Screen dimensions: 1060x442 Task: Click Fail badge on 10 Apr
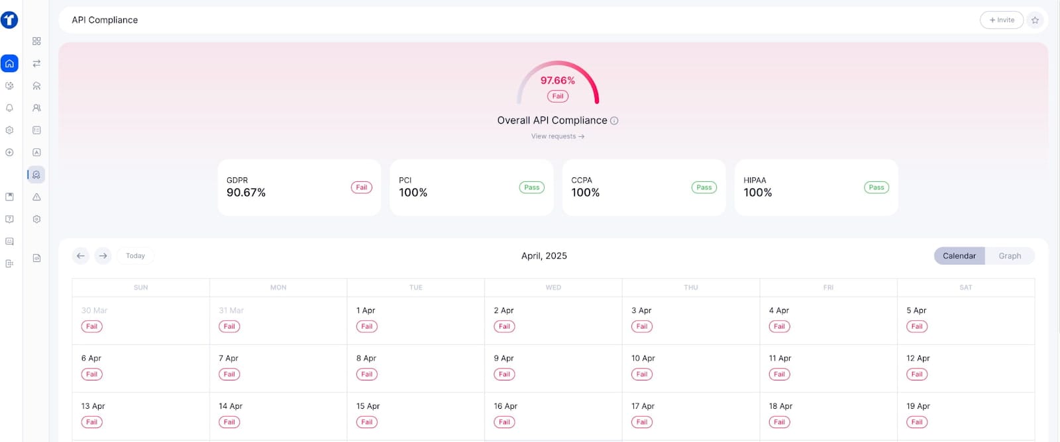coord(641,375)
